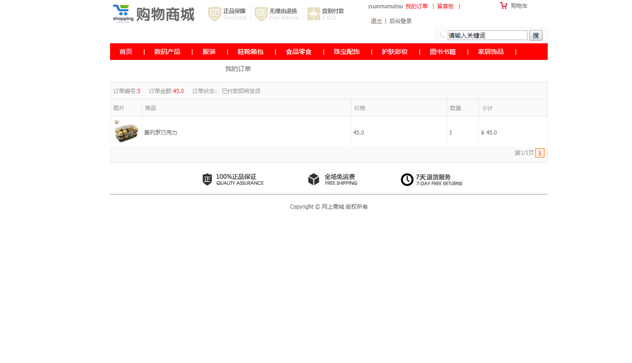This screenshot has width=632, height=363.
Task: Open the 留言板 page
Action: click(x=445, y=6)
